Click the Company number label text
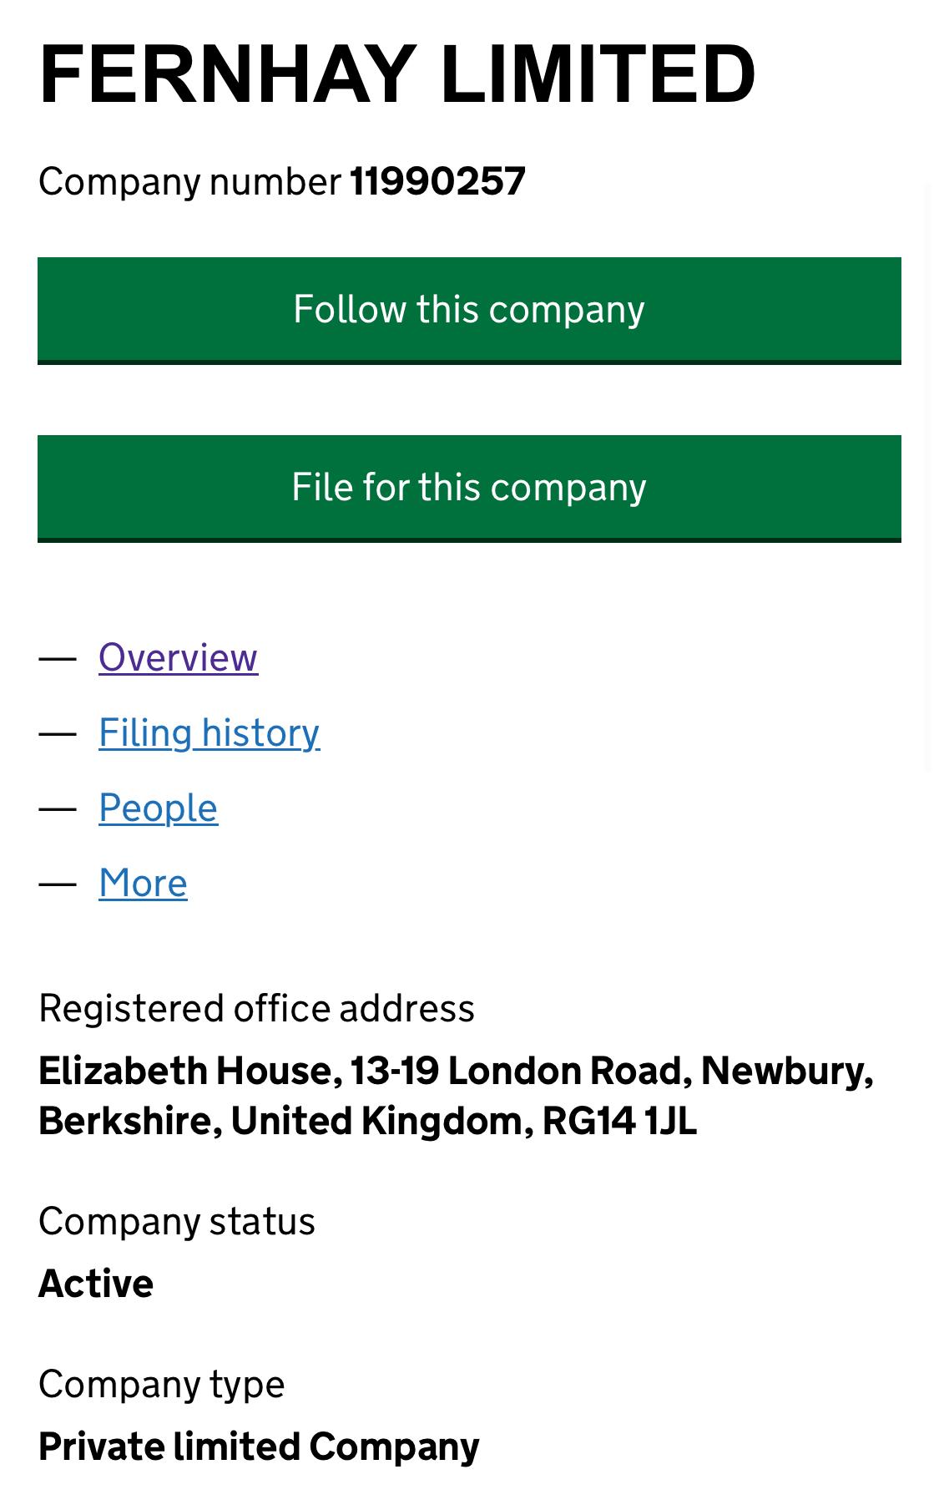This screenshot has width=939, height=1510. [189, 182]
